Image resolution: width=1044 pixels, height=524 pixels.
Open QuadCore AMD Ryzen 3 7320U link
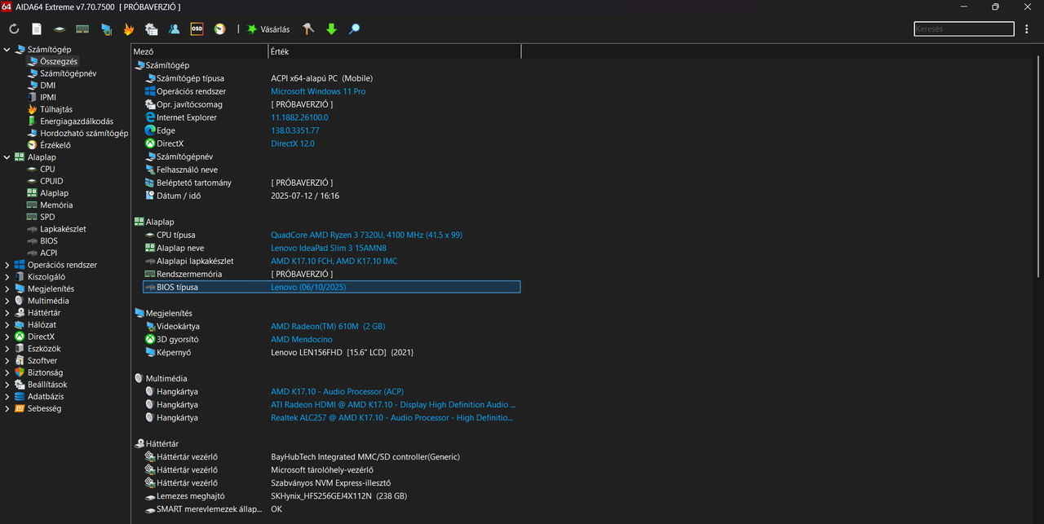pyautogui.click(x=366, y=235)
